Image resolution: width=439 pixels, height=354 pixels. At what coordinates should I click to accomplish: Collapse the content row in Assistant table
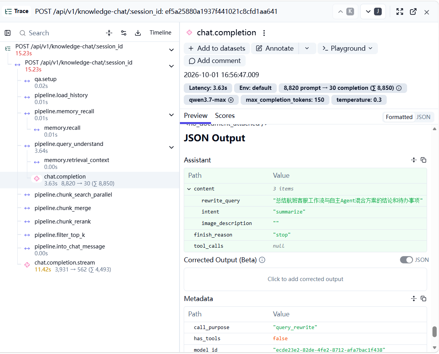pyautogui.click(x=189, y=189)
